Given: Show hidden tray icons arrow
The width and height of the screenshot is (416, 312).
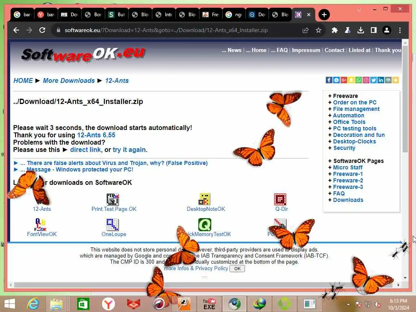Looking at the screenshot, I should (348, 304).
